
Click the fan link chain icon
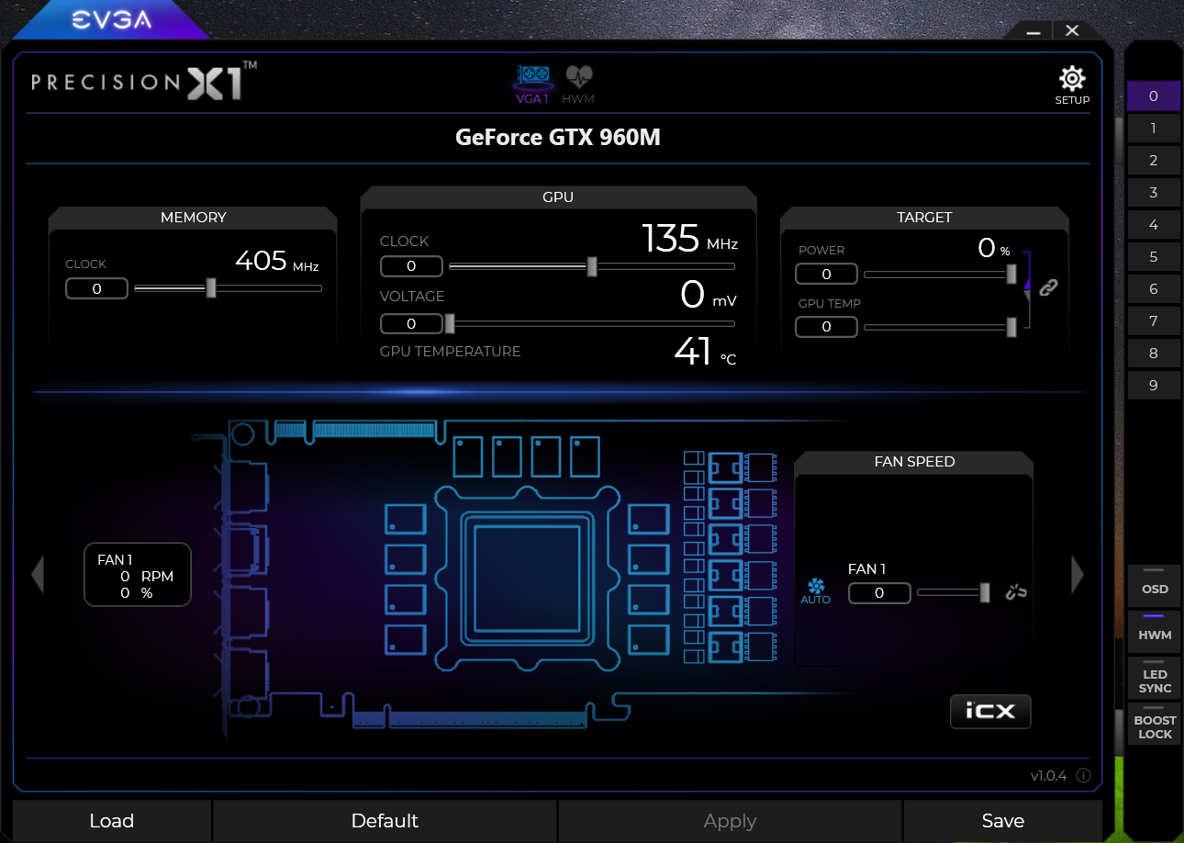pyautogui.click(x=1015, y=592)
